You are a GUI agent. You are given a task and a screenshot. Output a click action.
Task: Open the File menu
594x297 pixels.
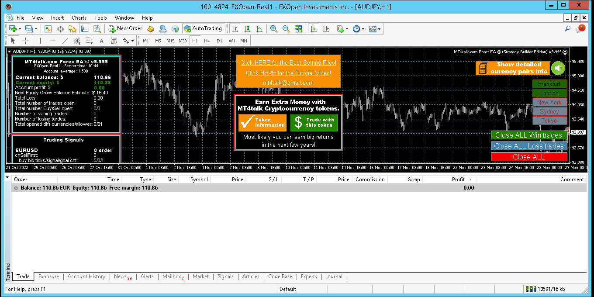(21, 18)
